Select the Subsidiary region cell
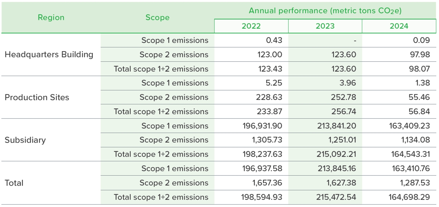The height and width of the screenshot is (207, 439). coord(25,140)
